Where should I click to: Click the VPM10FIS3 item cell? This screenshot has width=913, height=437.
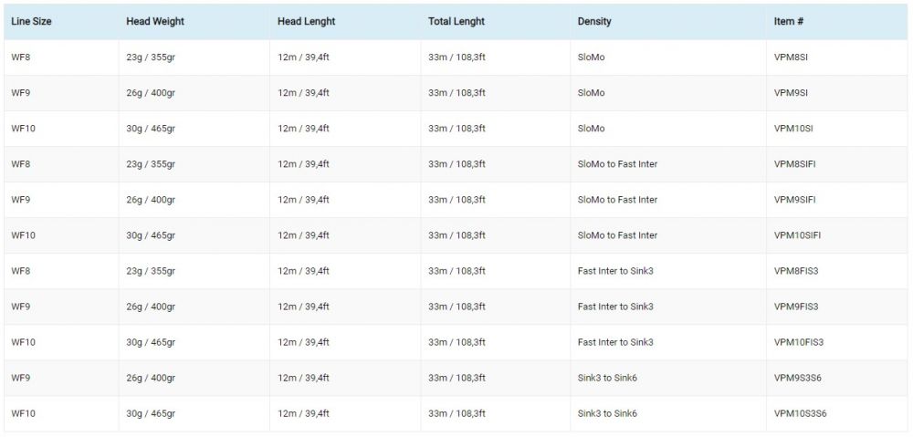click(x=799, y=342)
